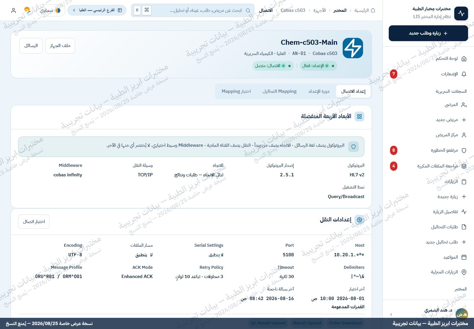Screen dimensions: 474x329
Task: Click the shield icon beside مرتفعو الخطورة
Action: [x=464, y=150]
